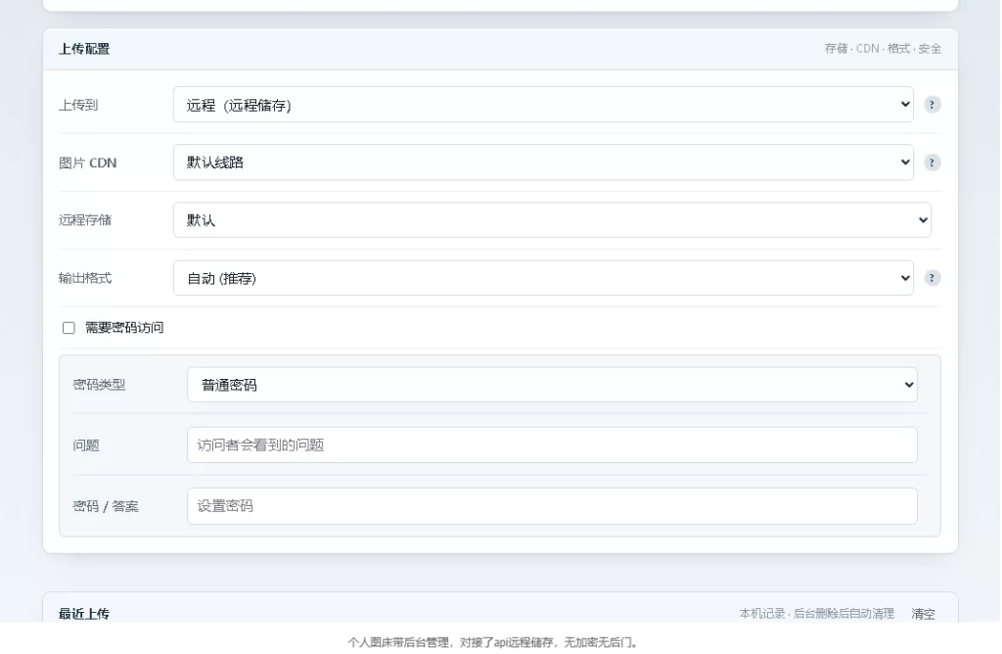Open the 密码类型 dropdown showing 普通密码
This screenshot has height=654, width=1002.
pyautogui.click(x=552, y=385)
